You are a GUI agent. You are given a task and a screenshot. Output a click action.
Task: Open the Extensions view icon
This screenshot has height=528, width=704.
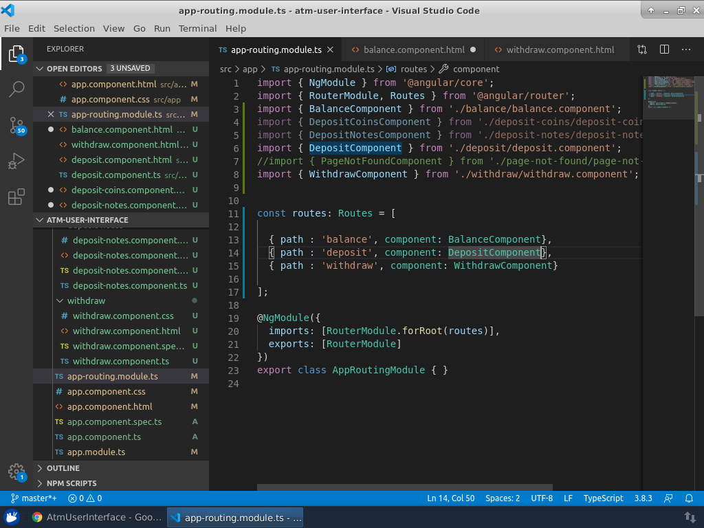[x=16, y=198]
